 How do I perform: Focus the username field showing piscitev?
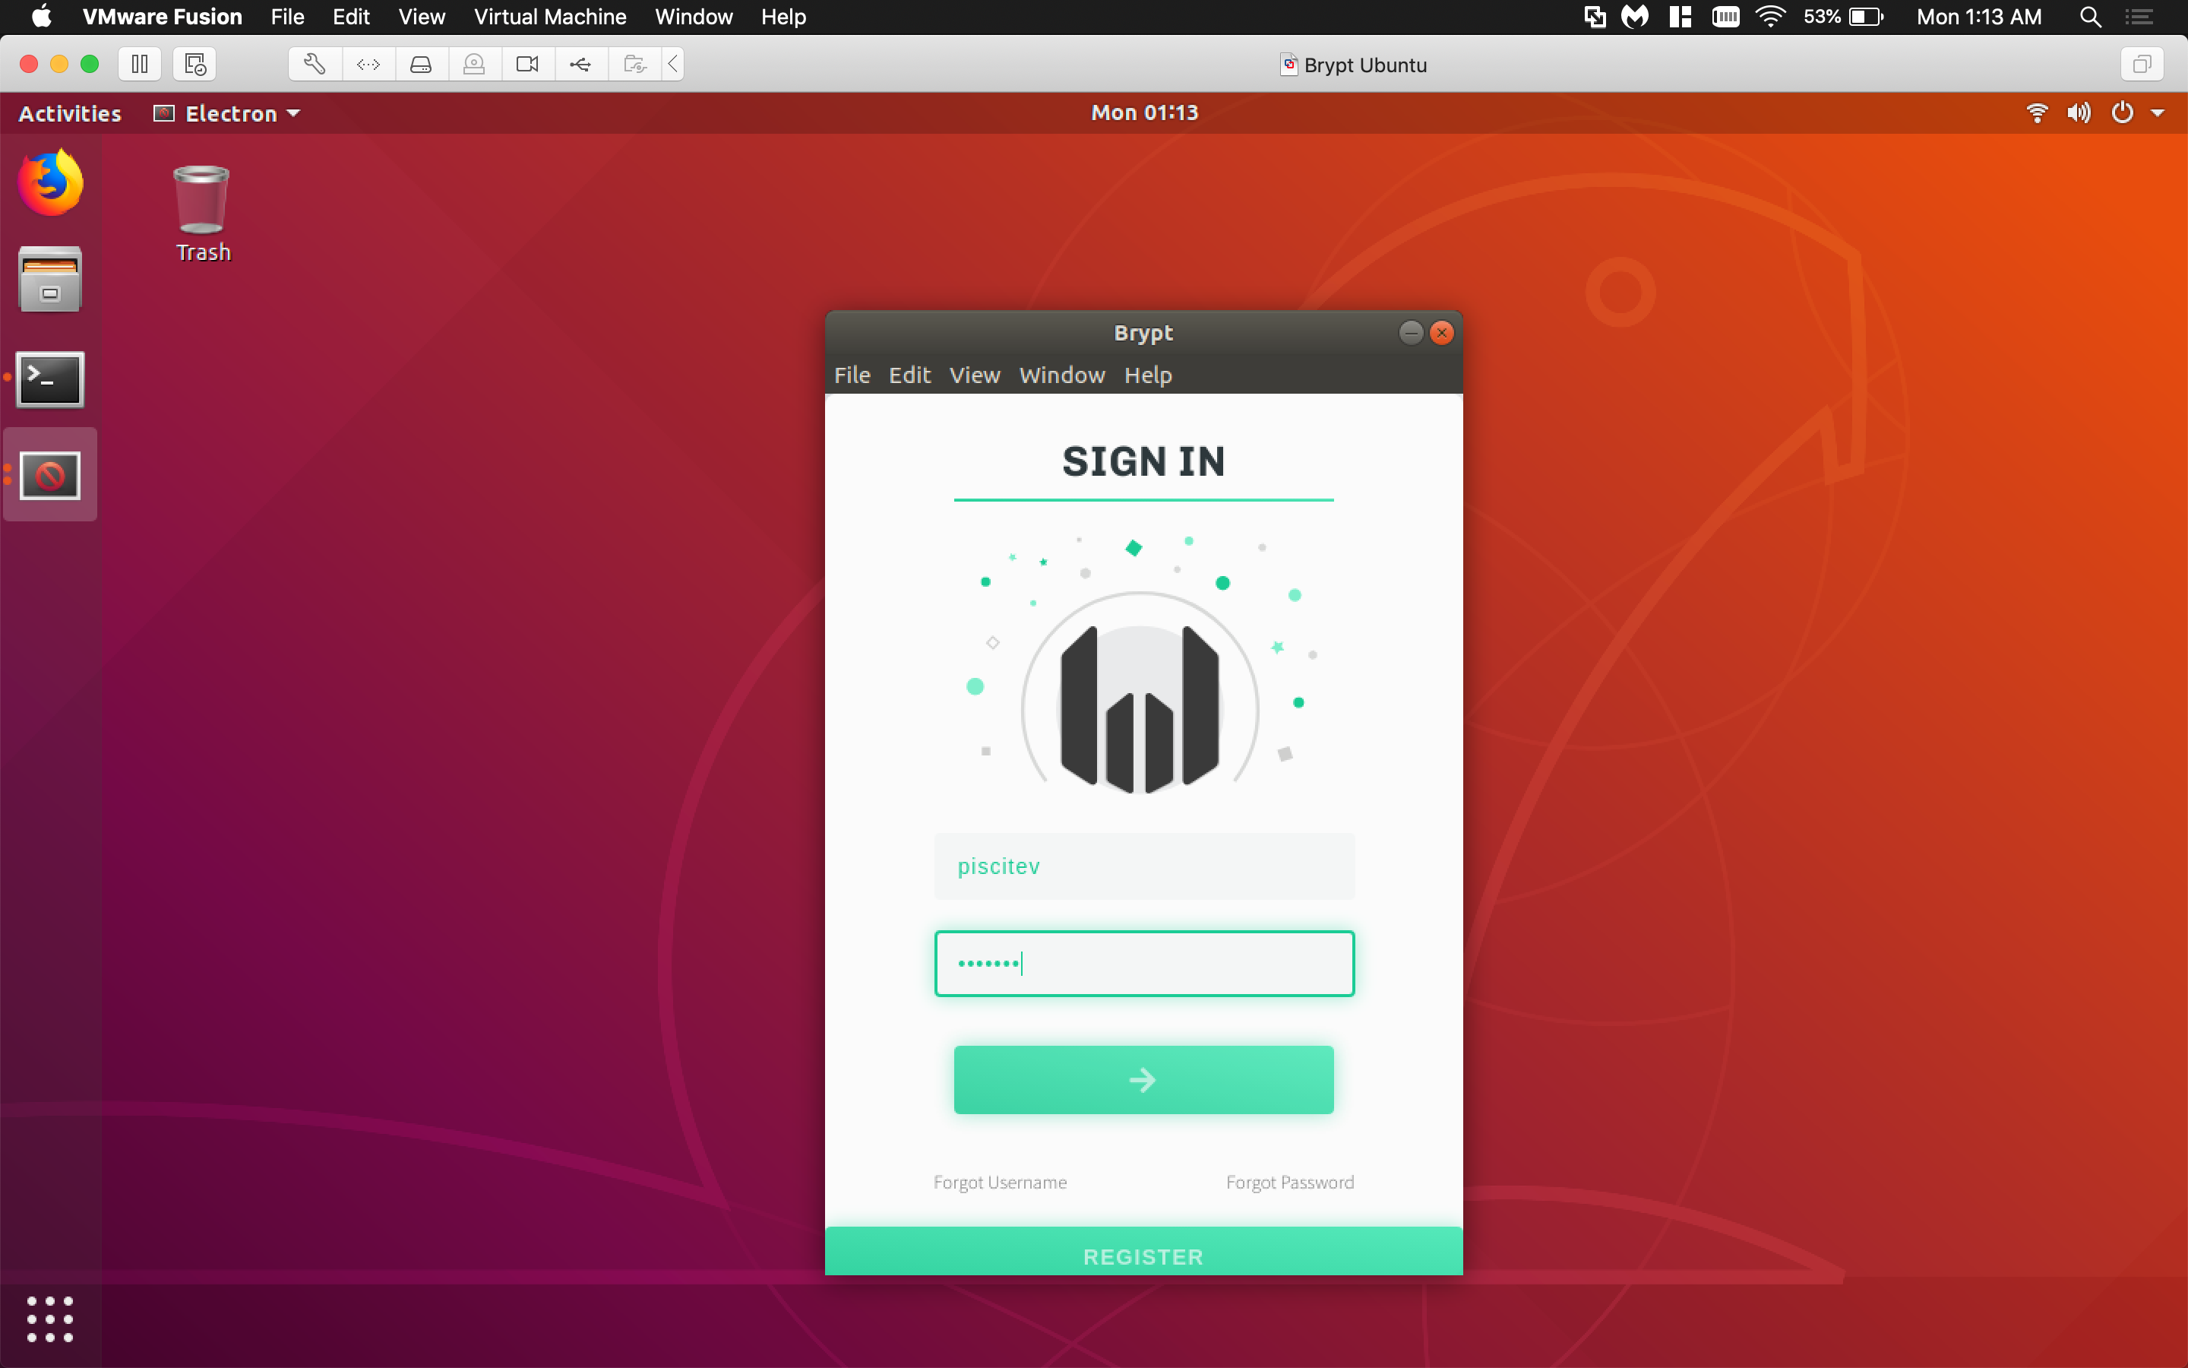pyautogui.click(x=1143, y=866)
